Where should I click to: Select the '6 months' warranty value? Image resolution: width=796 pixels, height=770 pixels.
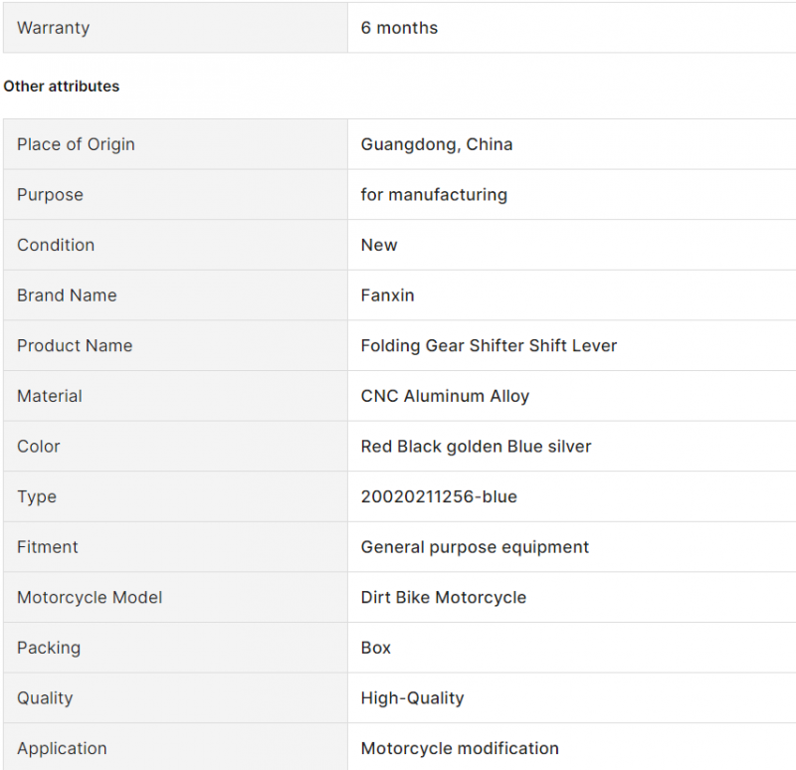tap(399, 28)
